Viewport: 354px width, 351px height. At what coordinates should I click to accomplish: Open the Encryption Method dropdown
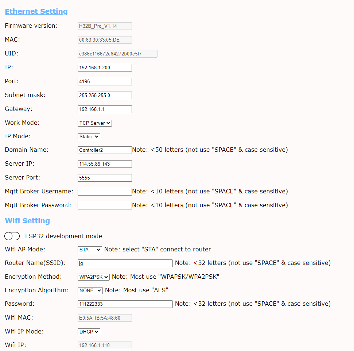point(94,277)
